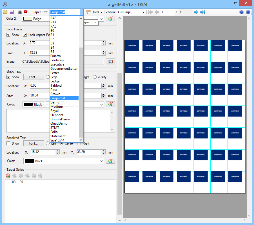Increase Serialized Text Y location spinner
This screenshot has height=225, width=254.
(x=104, y=151)
